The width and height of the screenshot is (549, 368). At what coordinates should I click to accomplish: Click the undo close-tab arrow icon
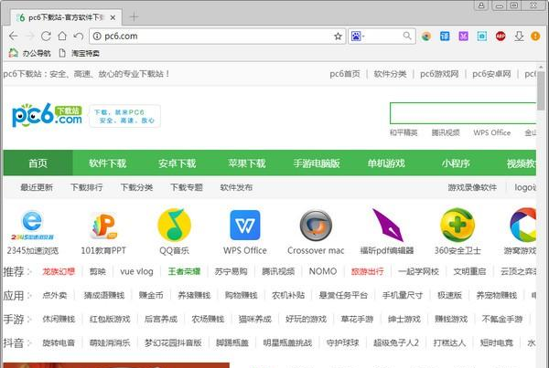click(79, 36)
